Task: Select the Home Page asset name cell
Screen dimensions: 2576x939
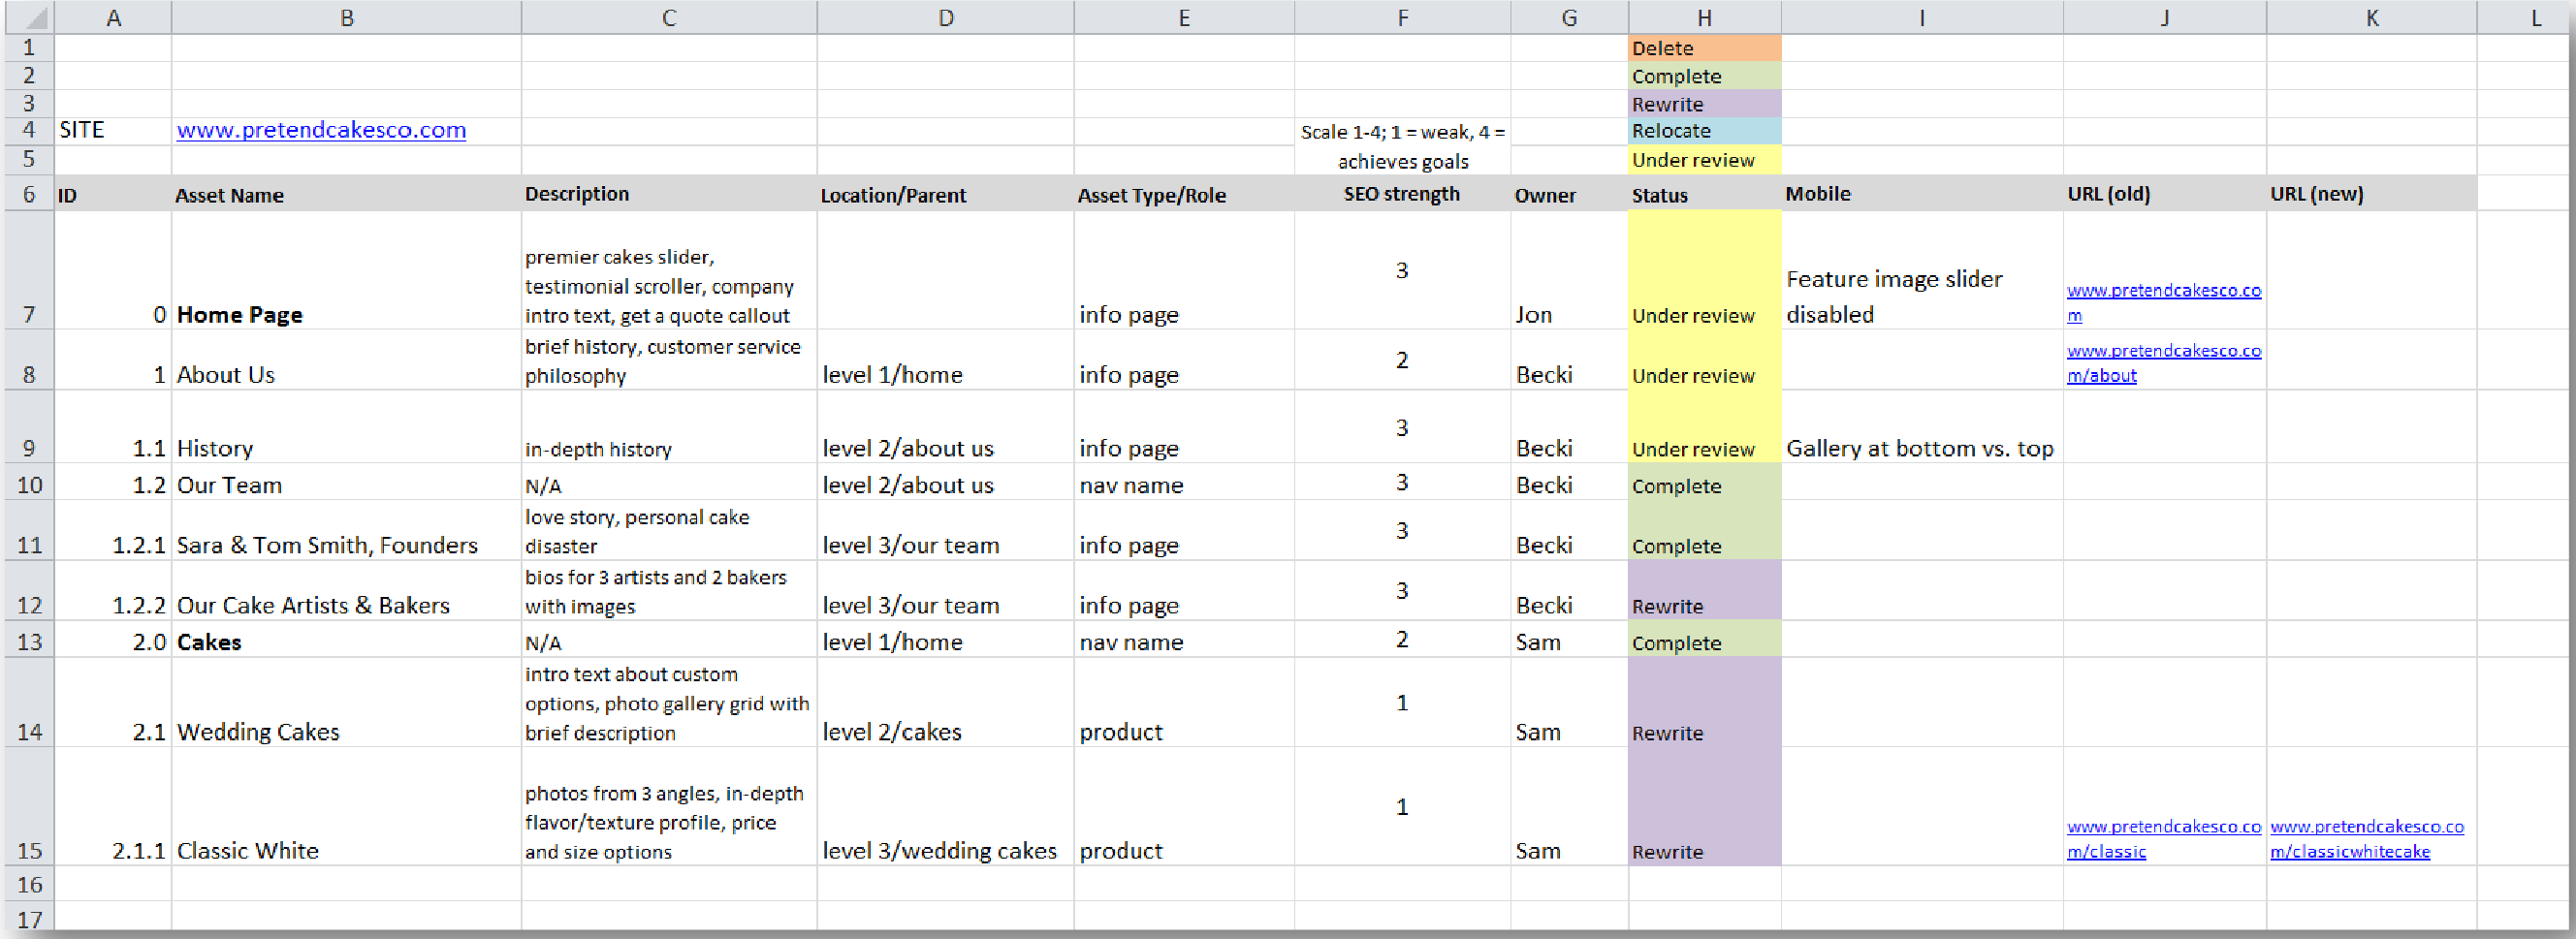Action: pyautogui.click(x=346, y=270)
